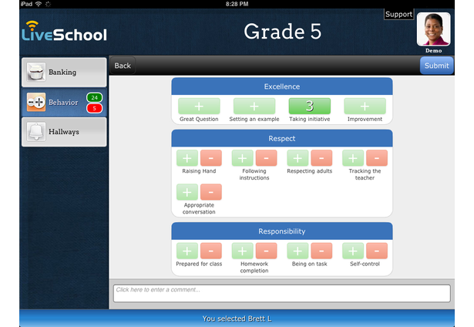Open the Support link
Image resolution: width=474 pixels, height=327 pixels.
[x=398, y=14]
